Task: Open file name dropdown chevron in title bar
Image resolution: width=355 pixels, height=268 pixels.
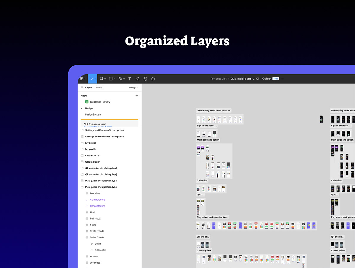Action: tap(283, 79)
